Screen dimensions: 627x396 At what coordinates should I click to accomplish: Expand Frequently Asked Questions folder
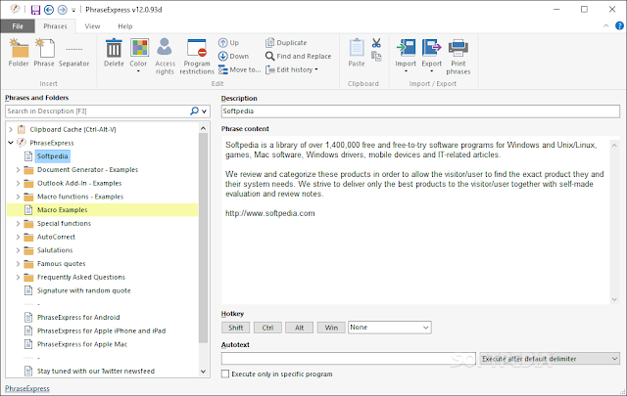18,277
